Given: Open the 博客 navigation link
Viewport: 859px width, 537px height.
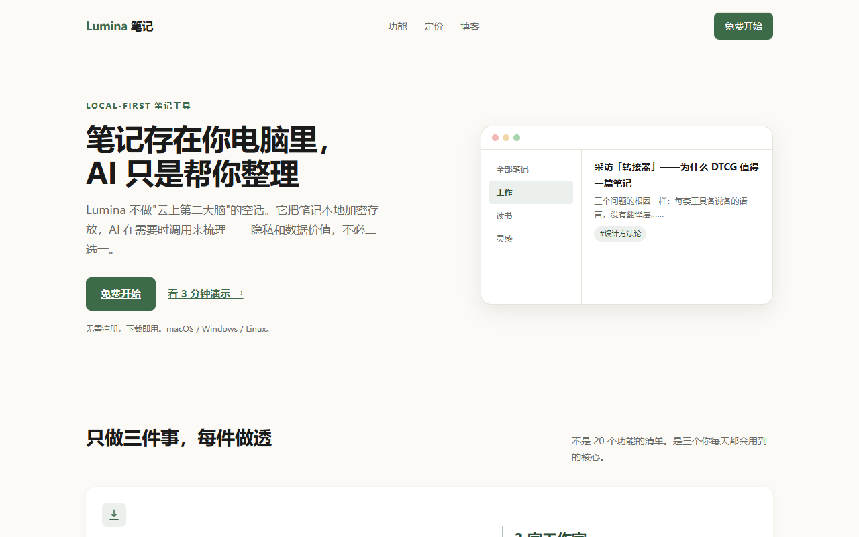Looking at the screenshot, I should pos(470,26).
